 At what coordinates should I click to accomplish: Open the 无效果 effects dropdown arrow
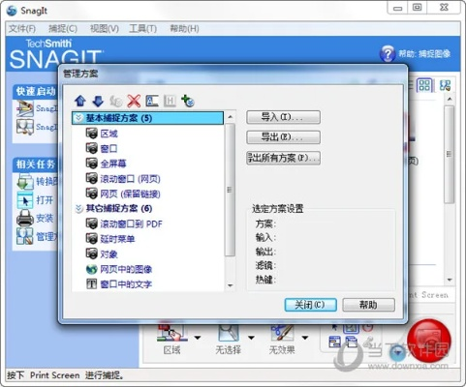tap(305, 338)
